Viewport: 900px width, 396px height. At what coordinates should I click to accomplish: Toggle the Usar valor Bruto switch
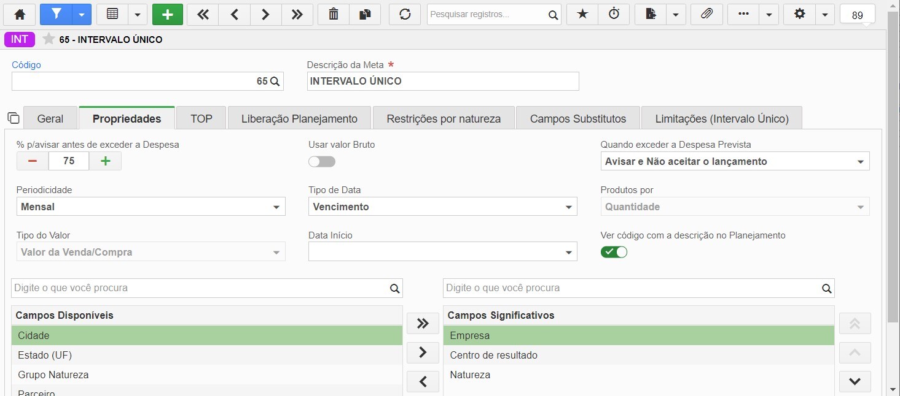[322, 162]
